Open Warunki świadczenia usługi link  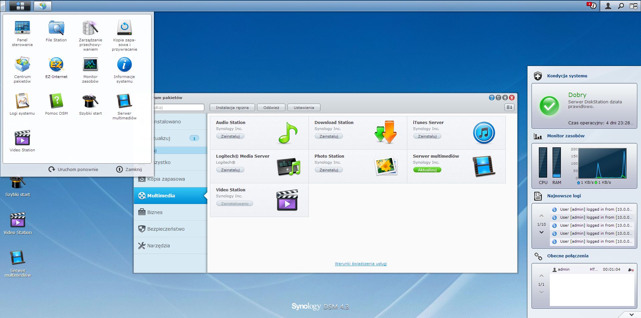[x=361, y=264]
